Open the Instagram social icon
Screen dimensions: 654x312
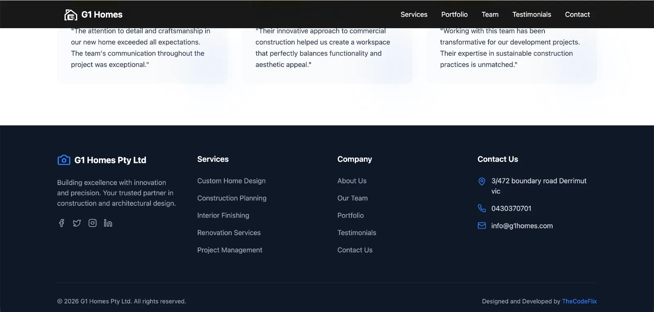92,223
